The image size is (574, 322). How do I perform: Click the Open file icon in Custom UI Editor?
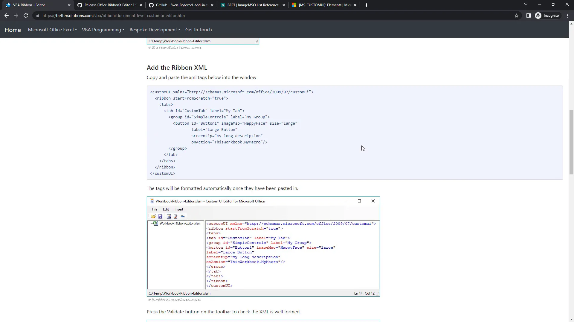point(153,216)
